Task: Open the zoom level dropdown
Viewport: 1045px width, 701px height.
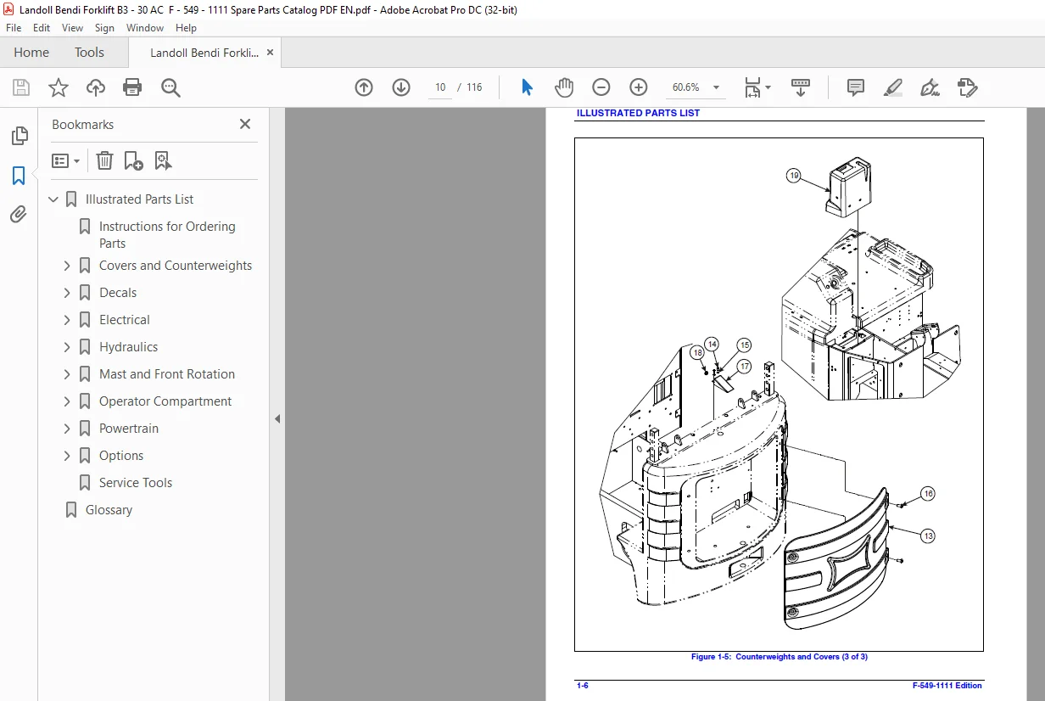Action: pos(716,87)
